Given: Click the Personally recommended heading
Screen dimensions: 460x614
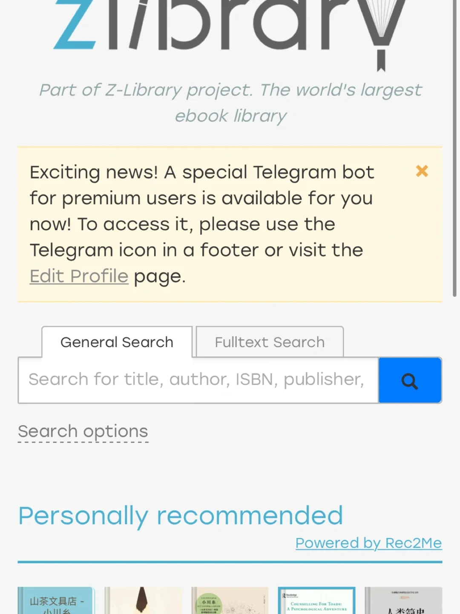Looking at the screenshot, I should (181, 516).
